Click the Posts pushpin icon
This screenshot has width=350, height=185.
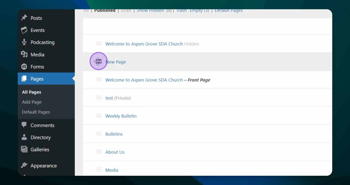[24, 18]
